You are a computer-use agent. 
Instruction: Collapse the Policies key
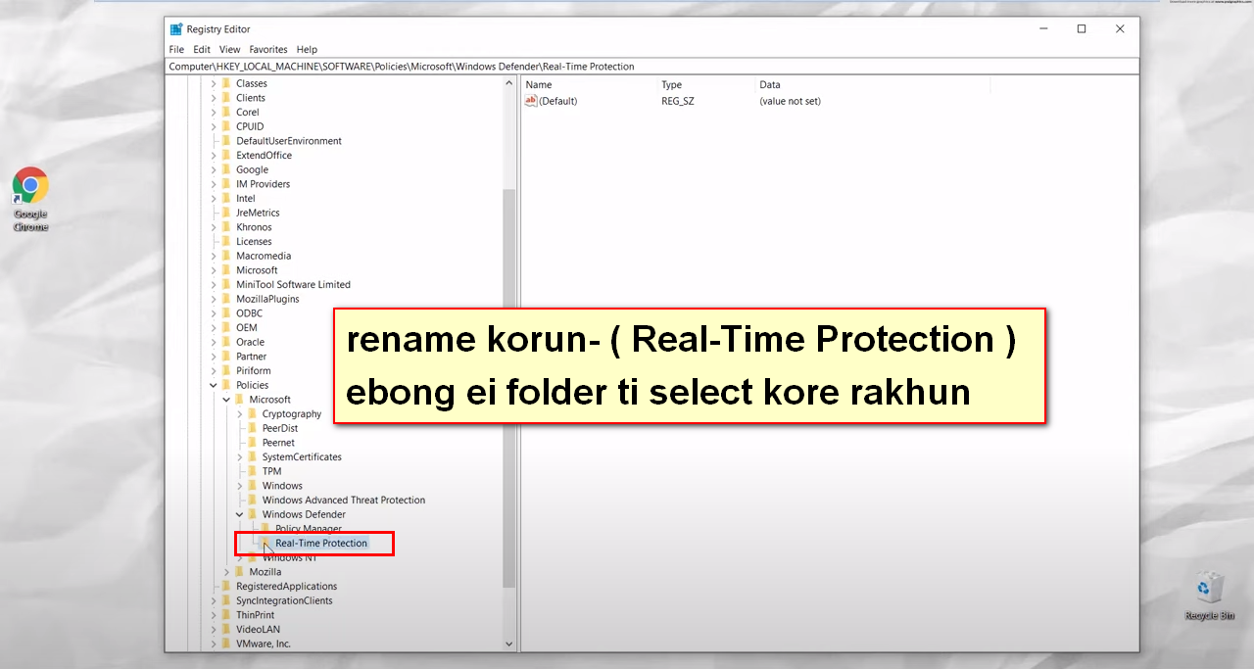tap(214, 385)
